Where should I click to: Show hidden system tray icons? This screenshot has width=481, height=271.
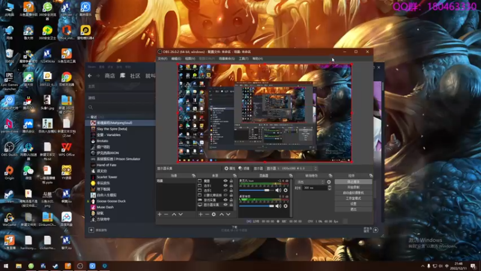click(x=423, y=266)
